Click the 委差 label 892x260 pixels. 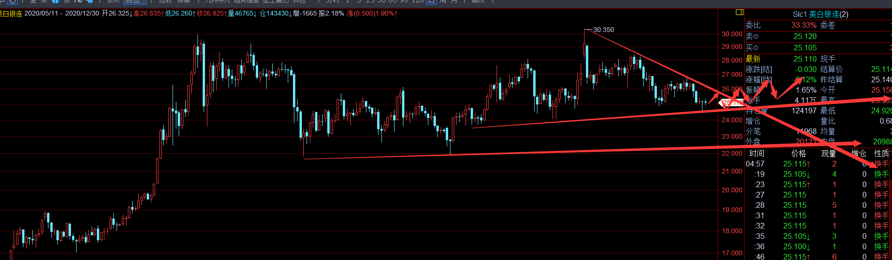[828, 25]
